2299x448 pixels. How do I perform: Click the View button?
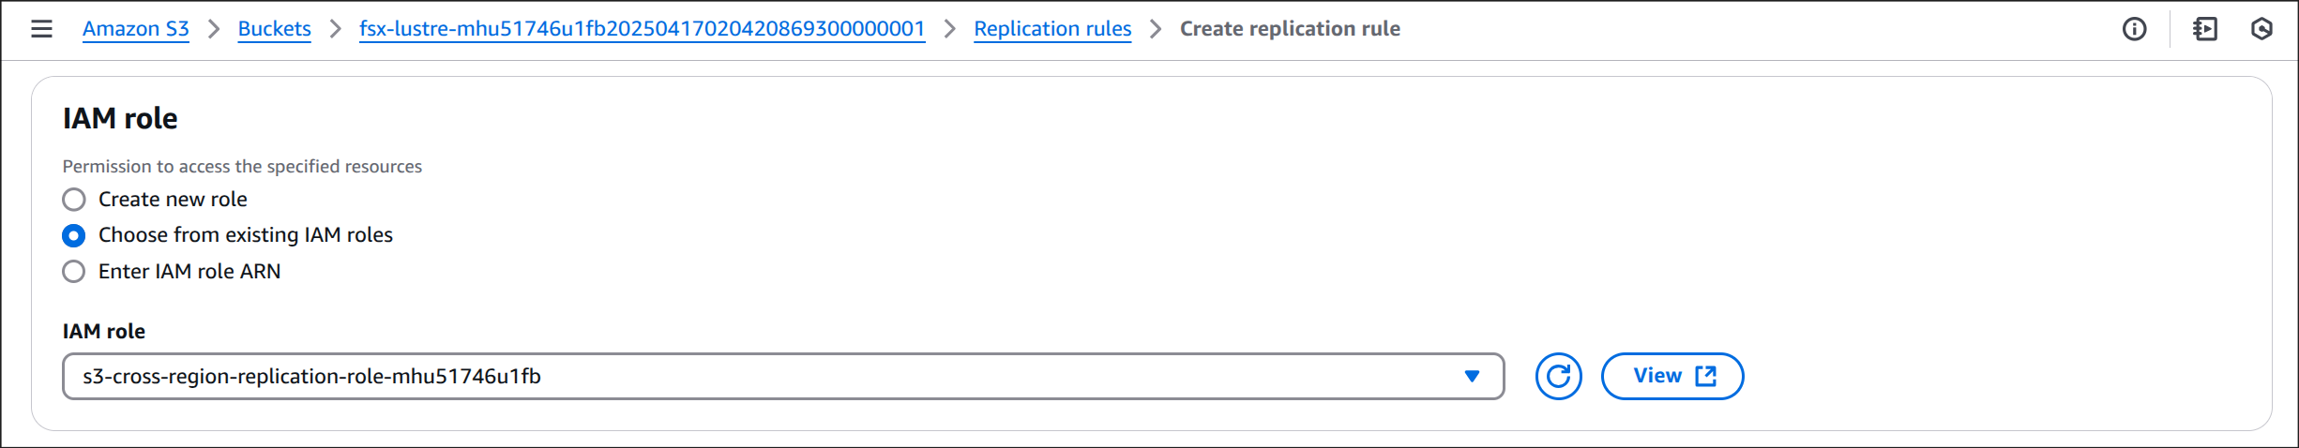click(1672, 376)
